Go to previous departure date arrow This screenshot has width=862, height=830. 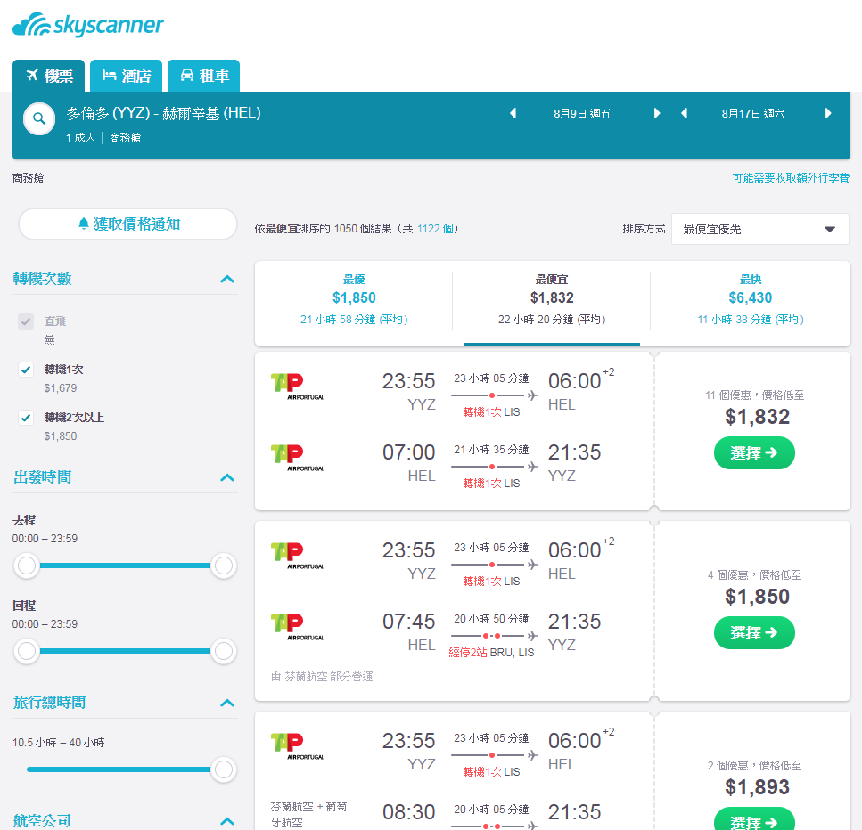point(513,114)
